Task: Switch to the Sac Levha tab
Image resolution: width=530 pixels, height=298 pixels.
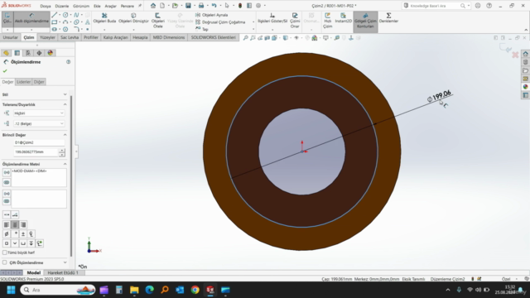Action: [70, 37]
